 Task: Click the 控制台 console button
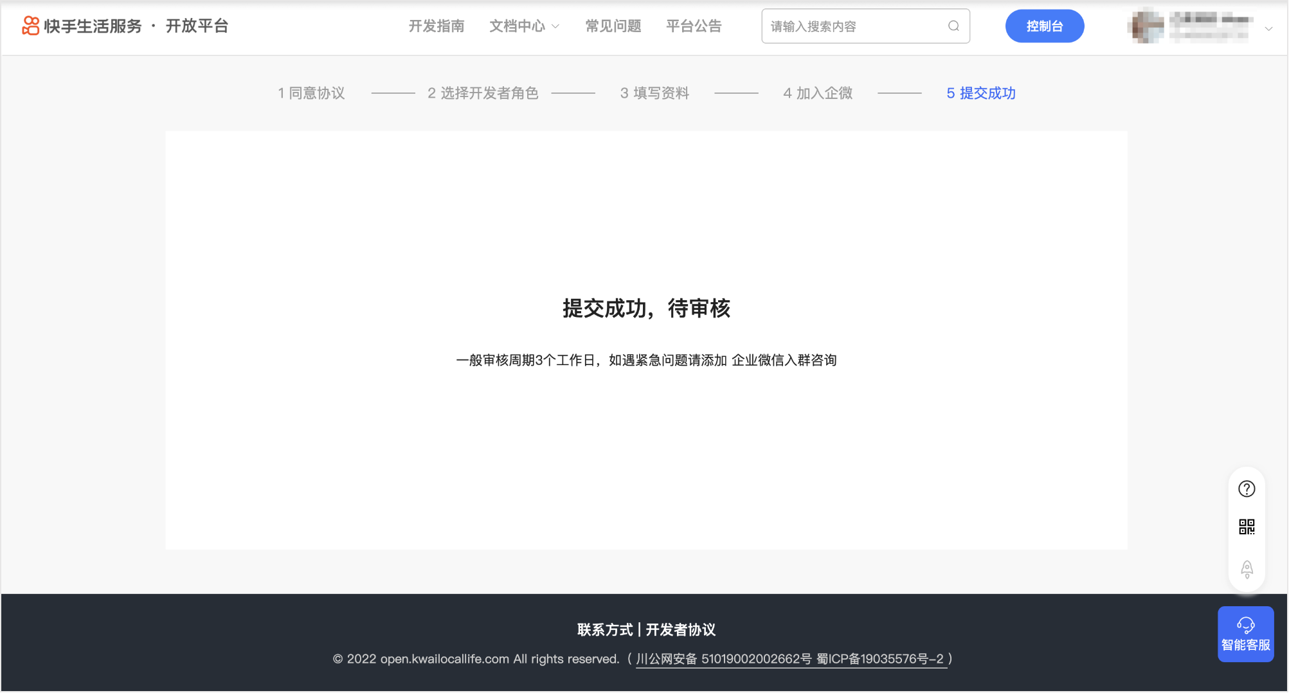click(1044, 26)
